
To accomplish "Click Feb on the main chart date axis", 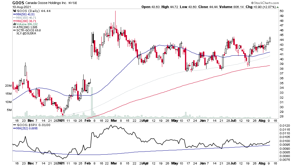I will click(88, 121).
